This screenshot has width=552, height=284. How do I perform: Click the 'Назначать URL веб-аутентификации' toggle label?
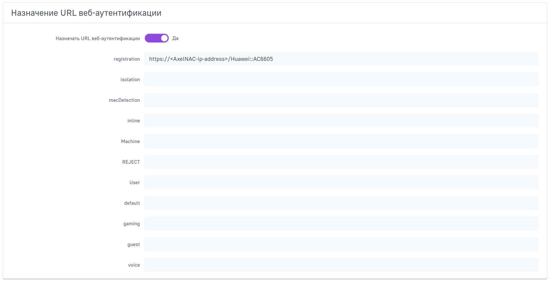coord(98,39)
